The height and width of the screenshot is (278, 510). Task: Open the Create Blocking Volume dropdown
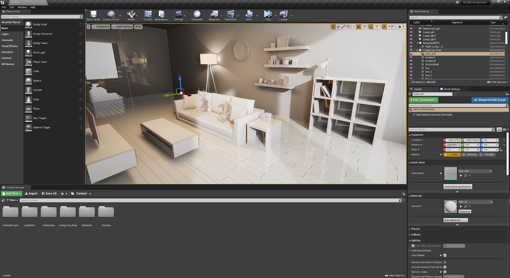[x=458, y=187]
